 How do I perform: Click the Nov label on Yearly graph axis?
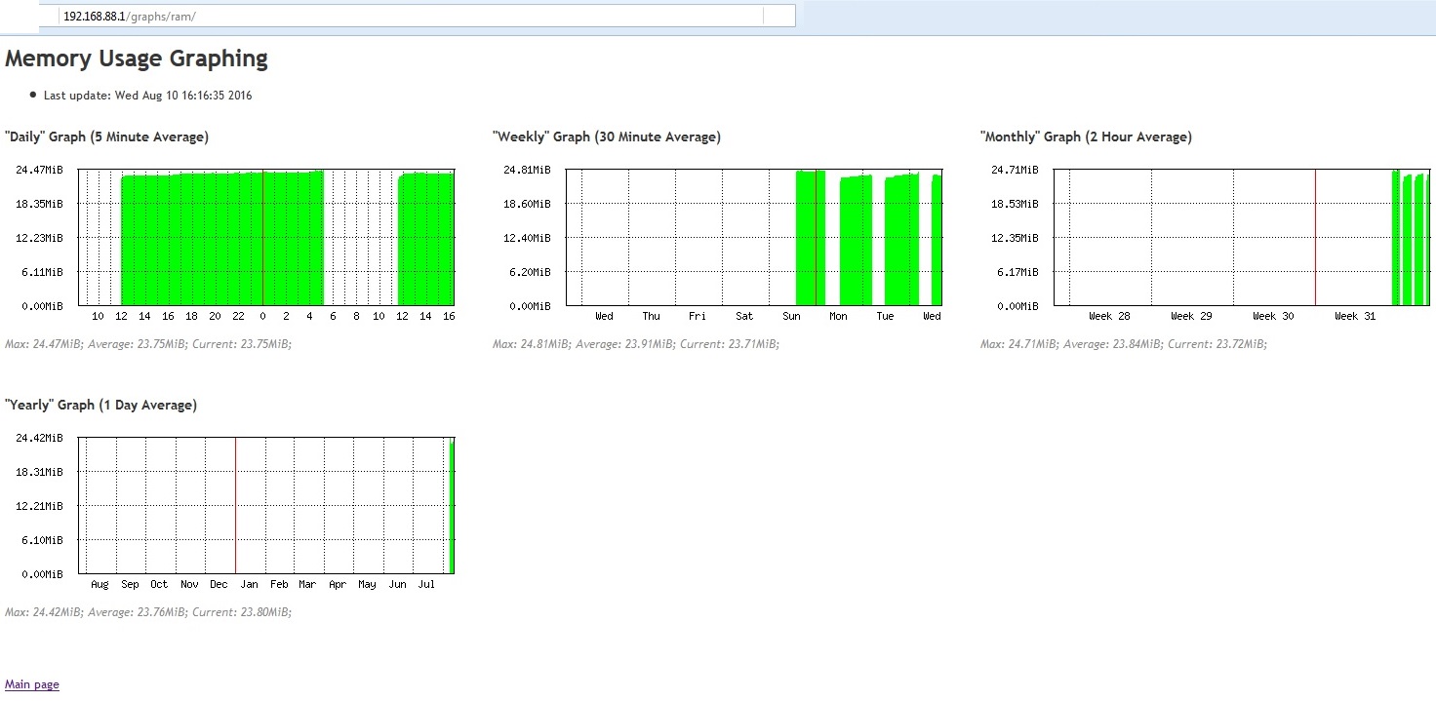[189, 584]
